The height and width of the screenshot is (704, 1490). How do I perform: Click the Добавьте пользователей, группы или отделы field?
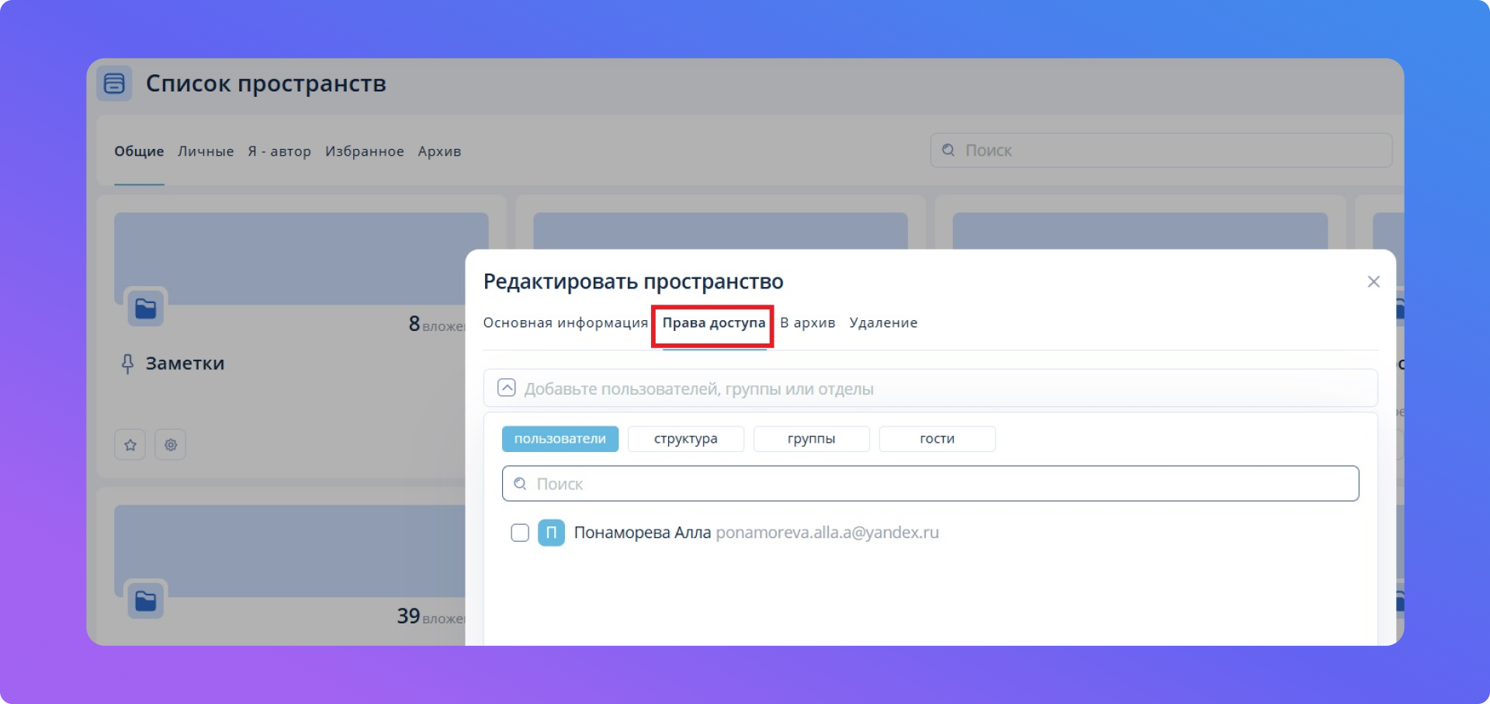pos(930,388)
